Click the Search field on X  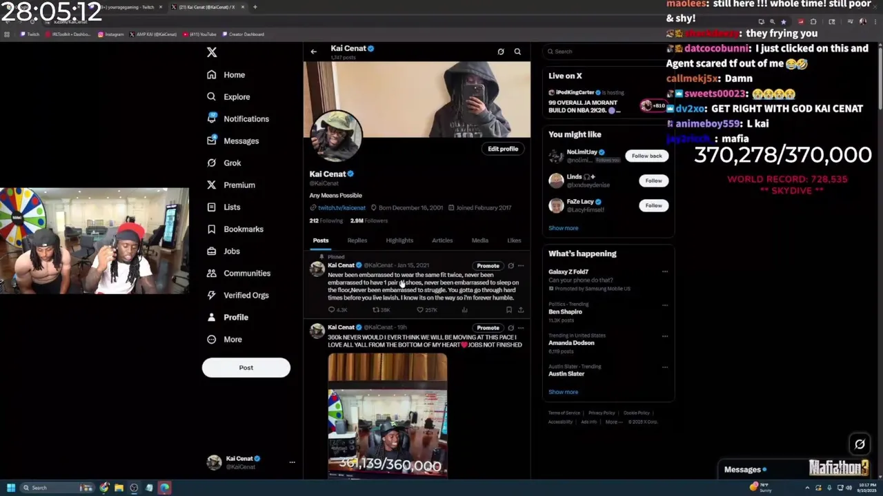pyautogui.click(x=608, y=52)
